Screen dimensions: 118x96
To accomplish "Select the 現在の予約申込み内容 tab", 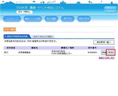I will tap(17, 36).
